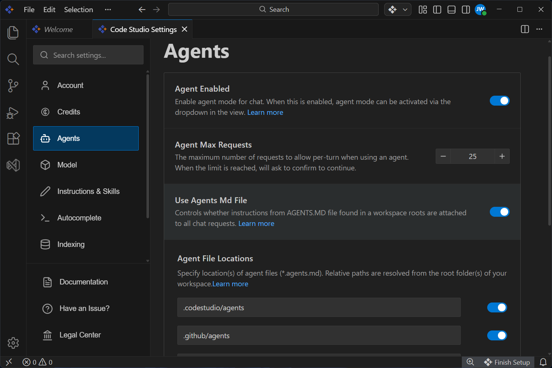Open notifications bell
This screenshot has width=552, height=368.
[x=543, y=362]
